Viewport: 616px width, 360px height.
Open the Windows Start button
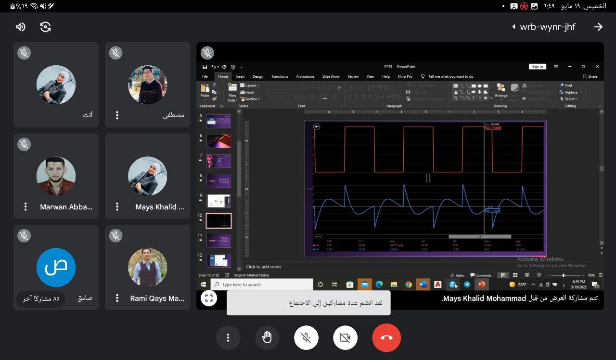point(203,285)
